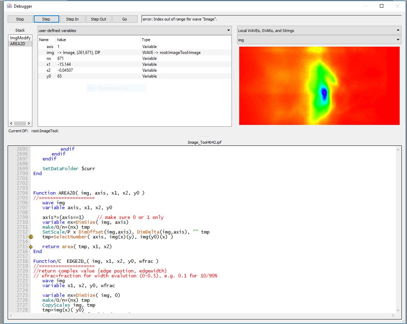Image resolution: width=407 pixels, height=324 pixels.
Task: Click the Function/C EDGE2D_ declaration line
Action: 96,261
